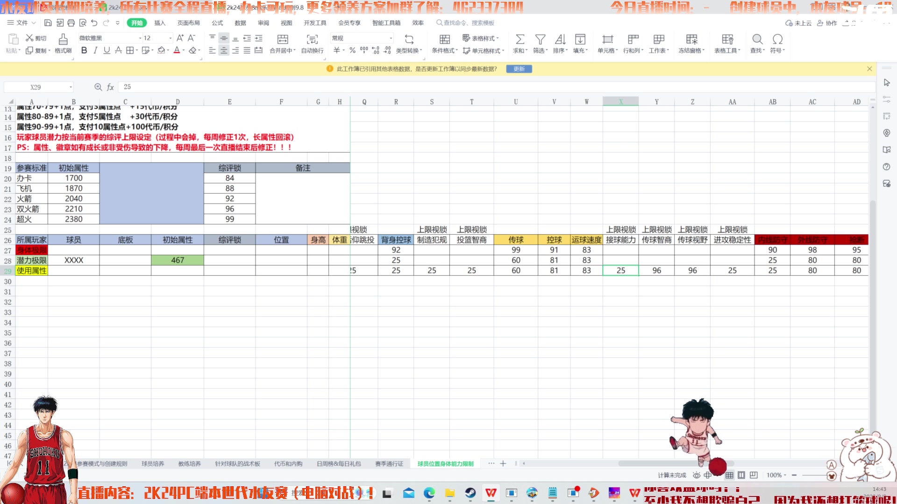897x504 pixels.
Task: Dismiss the yellow notification bar
Action: click(x=869, y=69)
